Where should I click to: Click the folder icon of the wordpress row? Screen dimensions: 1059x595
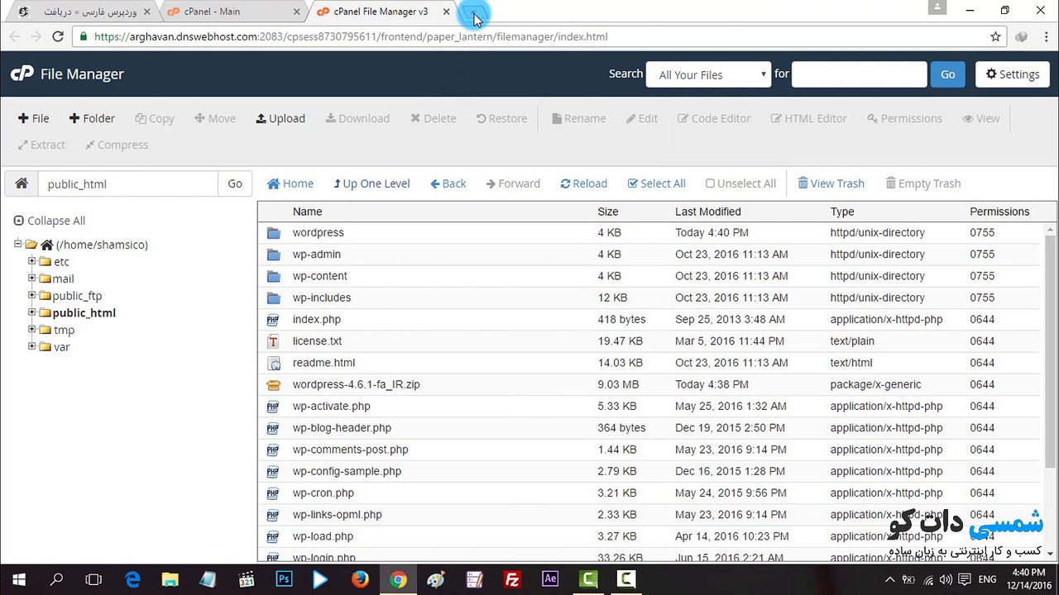(274, 233)
